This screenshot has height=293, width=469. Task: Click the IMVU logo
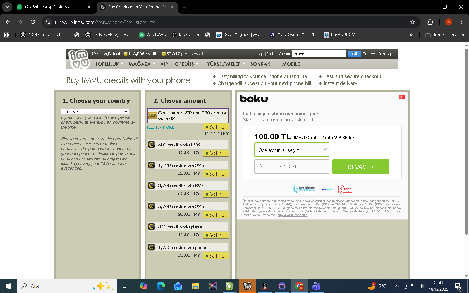click(x=79, y=59)
